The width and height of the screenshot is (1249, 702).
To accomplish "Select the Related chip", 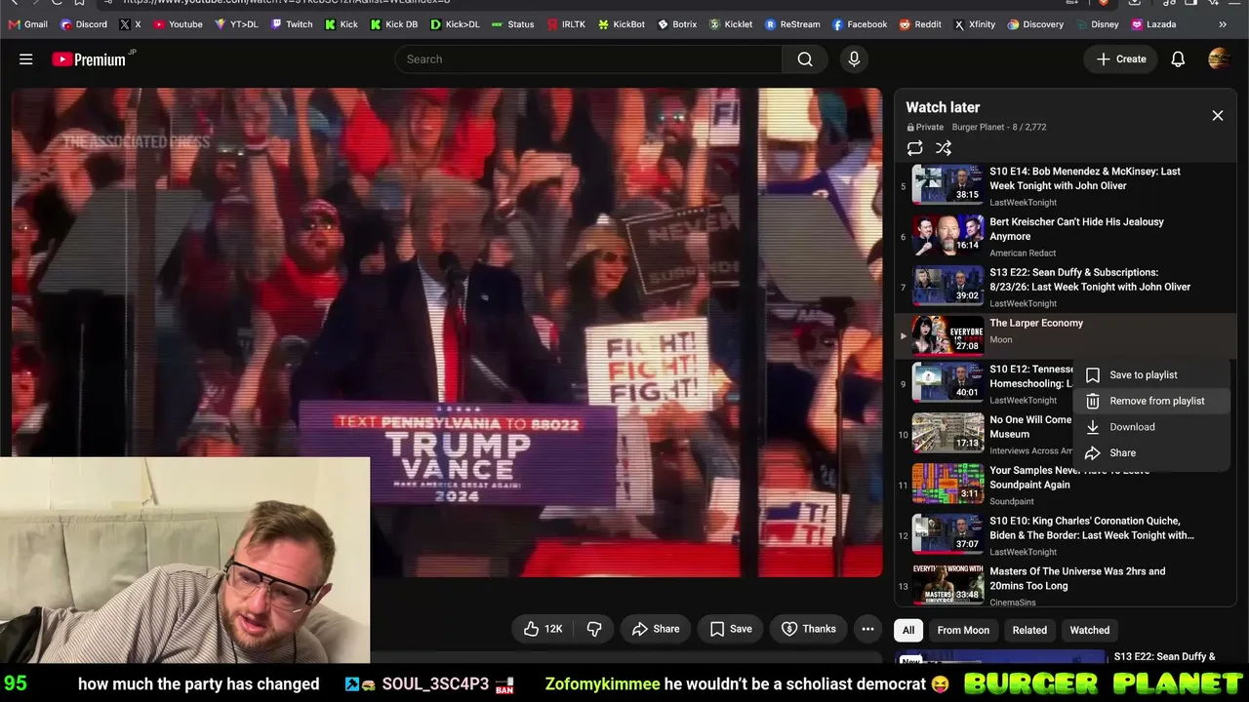I will 1029,630.
